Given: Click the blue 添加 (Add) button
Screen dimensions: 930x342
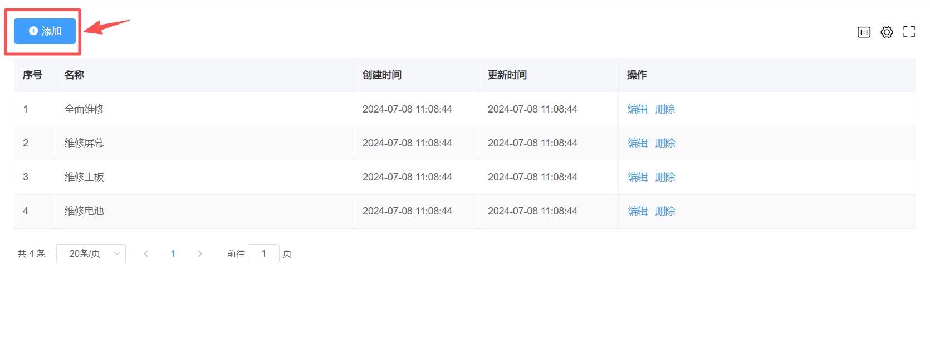Looking at the screenshot, I should [45, 31].
